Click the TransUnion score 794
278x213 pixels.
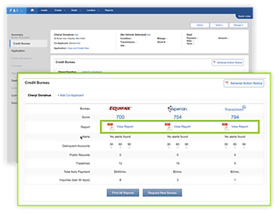point(235,117)
